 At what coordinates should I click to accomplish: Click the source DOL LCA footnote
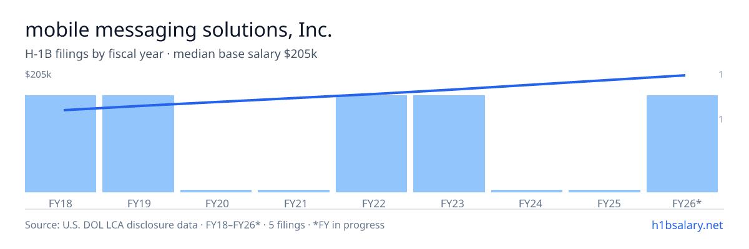click(205, 225)
